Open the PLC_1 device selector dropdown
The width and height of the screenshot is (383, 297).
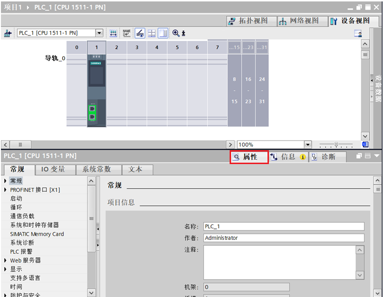[99, 33]
